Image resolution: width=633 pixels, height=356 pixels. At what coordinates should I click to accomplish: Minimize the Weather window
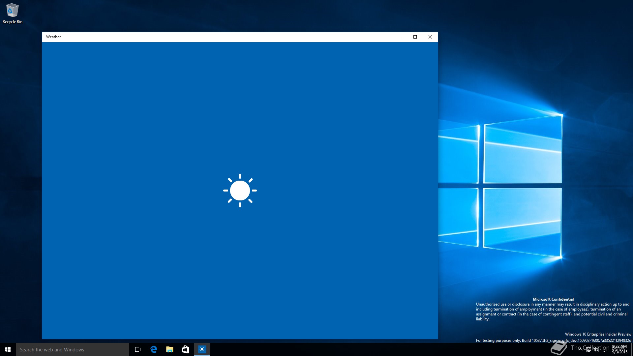coord(400,37)
